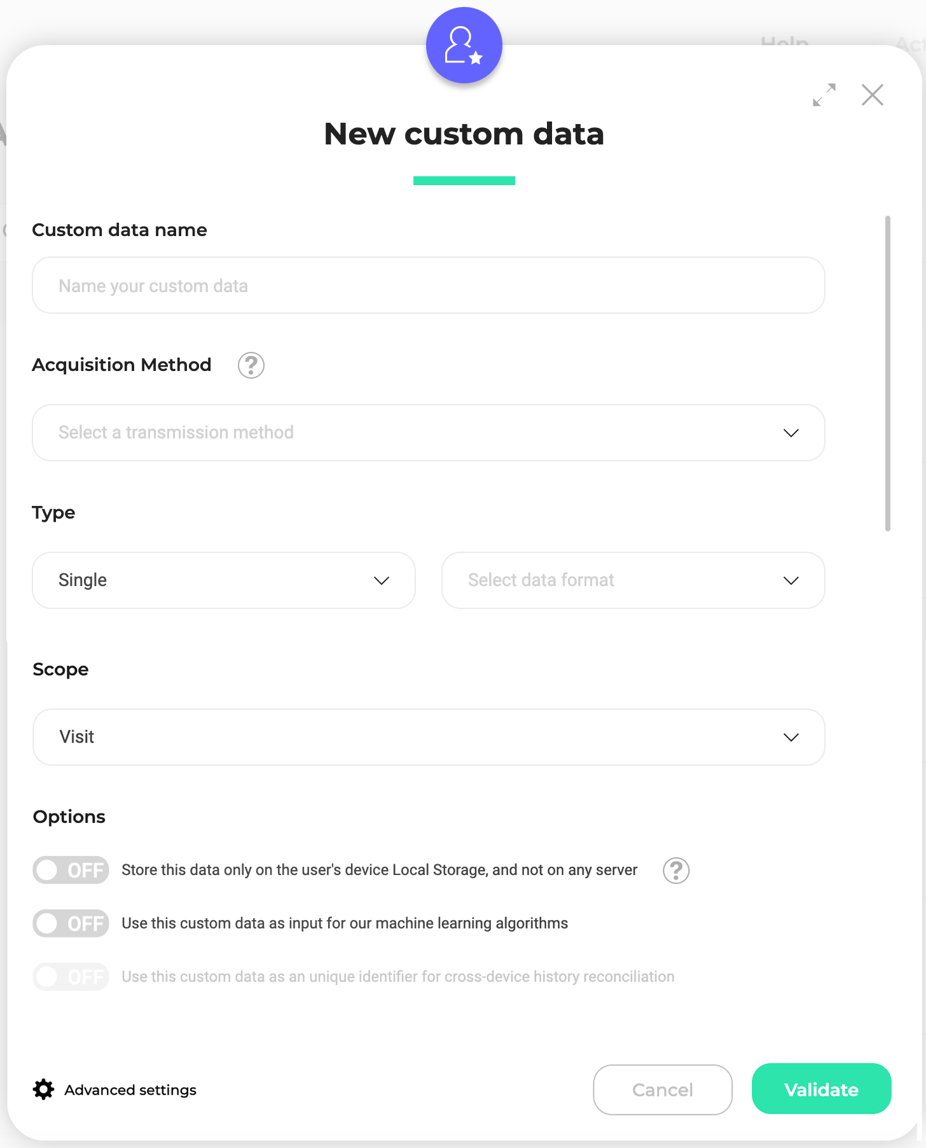Click the chevron in the transmission method field

tap(791, 433)
